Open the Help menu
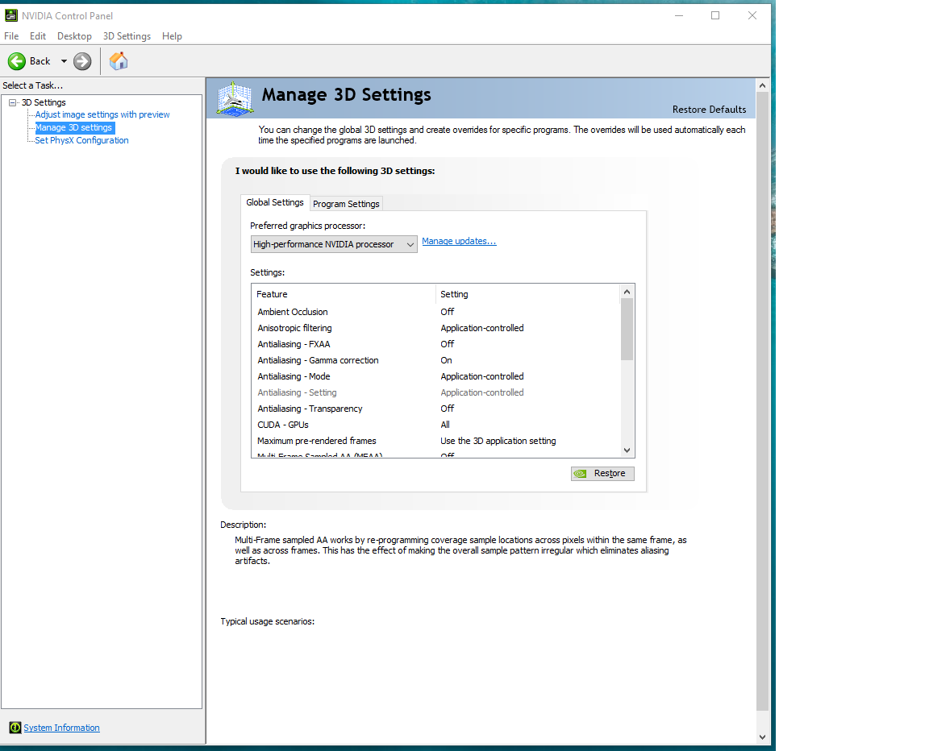 point(172,36)
